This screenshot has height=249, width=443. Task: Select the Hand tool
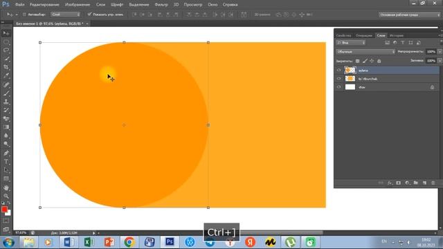coord(6,187)
